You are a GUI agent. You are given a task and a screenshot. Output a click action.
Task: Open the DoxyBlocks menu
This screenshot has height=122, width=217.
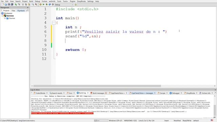point(81,1)
